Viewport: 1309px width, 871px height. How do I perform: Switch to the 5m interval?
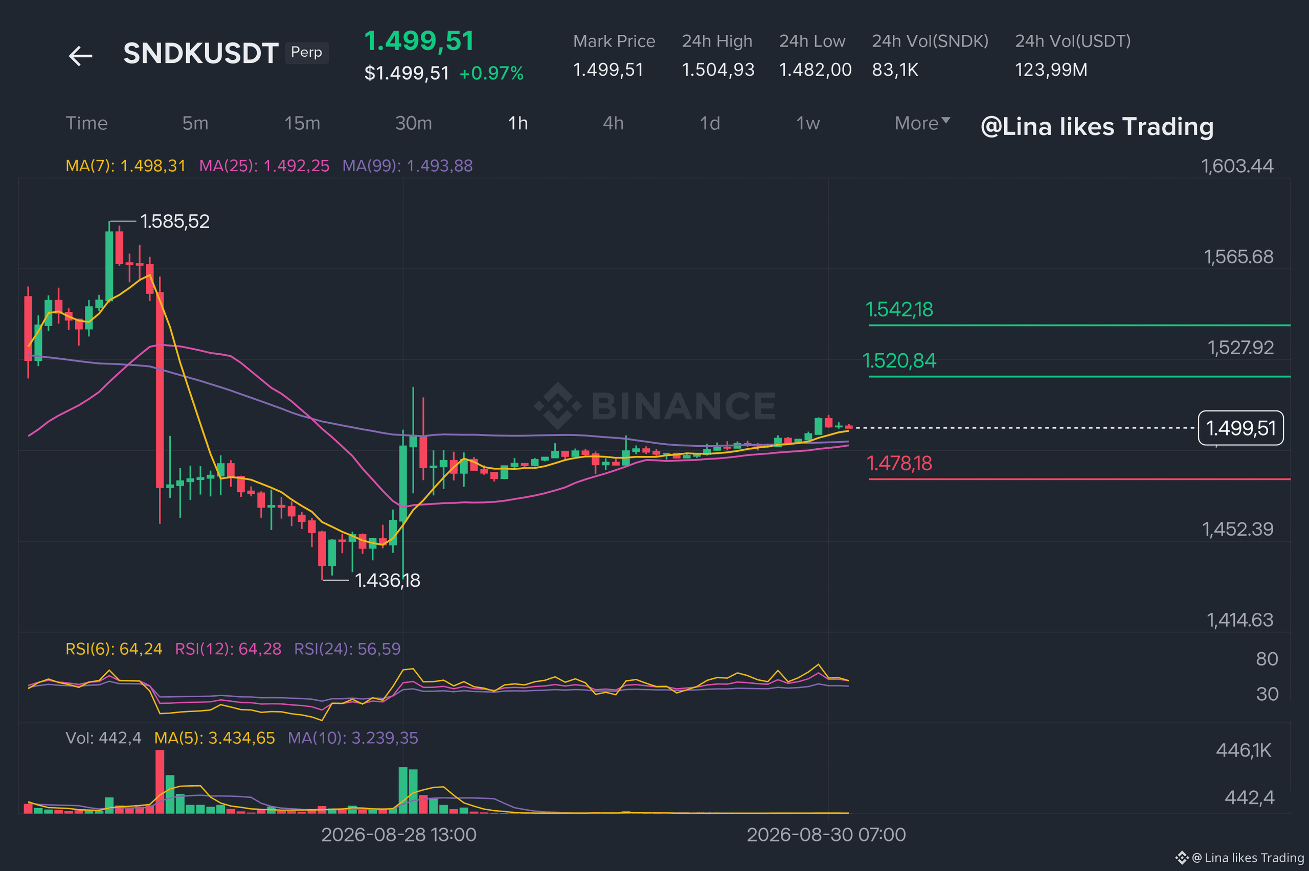click(195, 123)
